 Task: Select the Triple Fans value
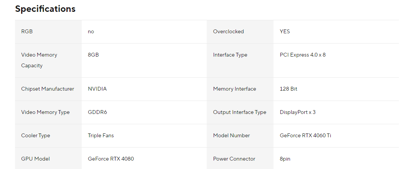pyautogui.click(x=100, y=136)
